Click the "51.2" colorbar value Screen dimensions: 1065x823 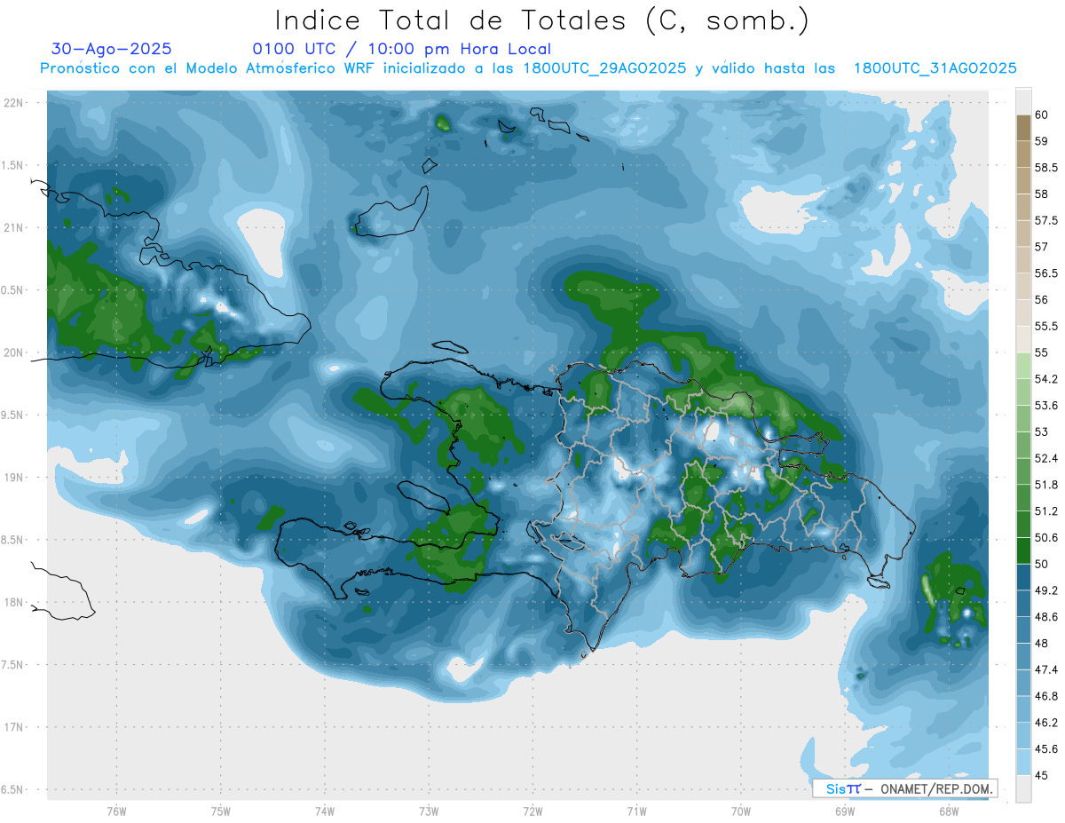[x=1046, y=511]
